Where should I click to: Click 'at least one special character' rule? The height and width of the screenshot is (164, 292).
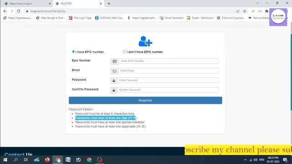tap(110, 122)
